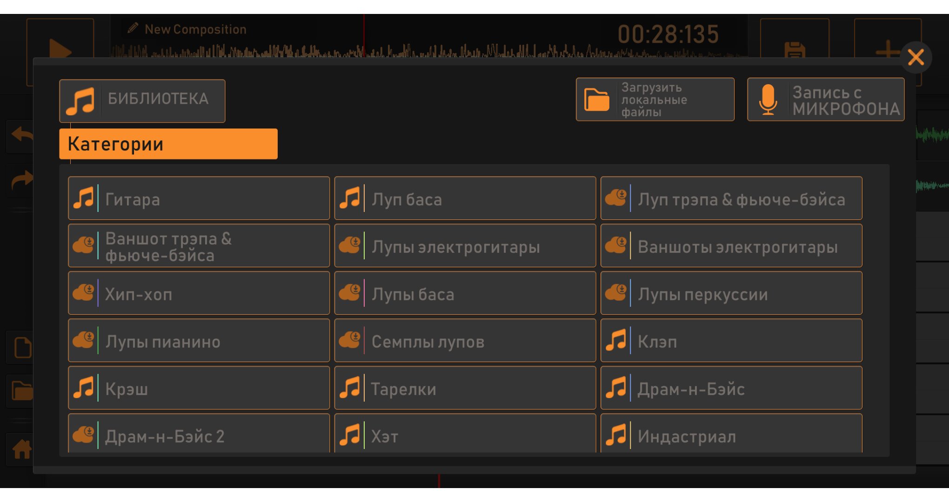Click the Home icon in sidebar

coord(21,449)
